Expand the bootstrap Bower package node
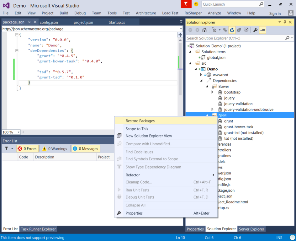296x241 pixels. [x=212, y=92]
